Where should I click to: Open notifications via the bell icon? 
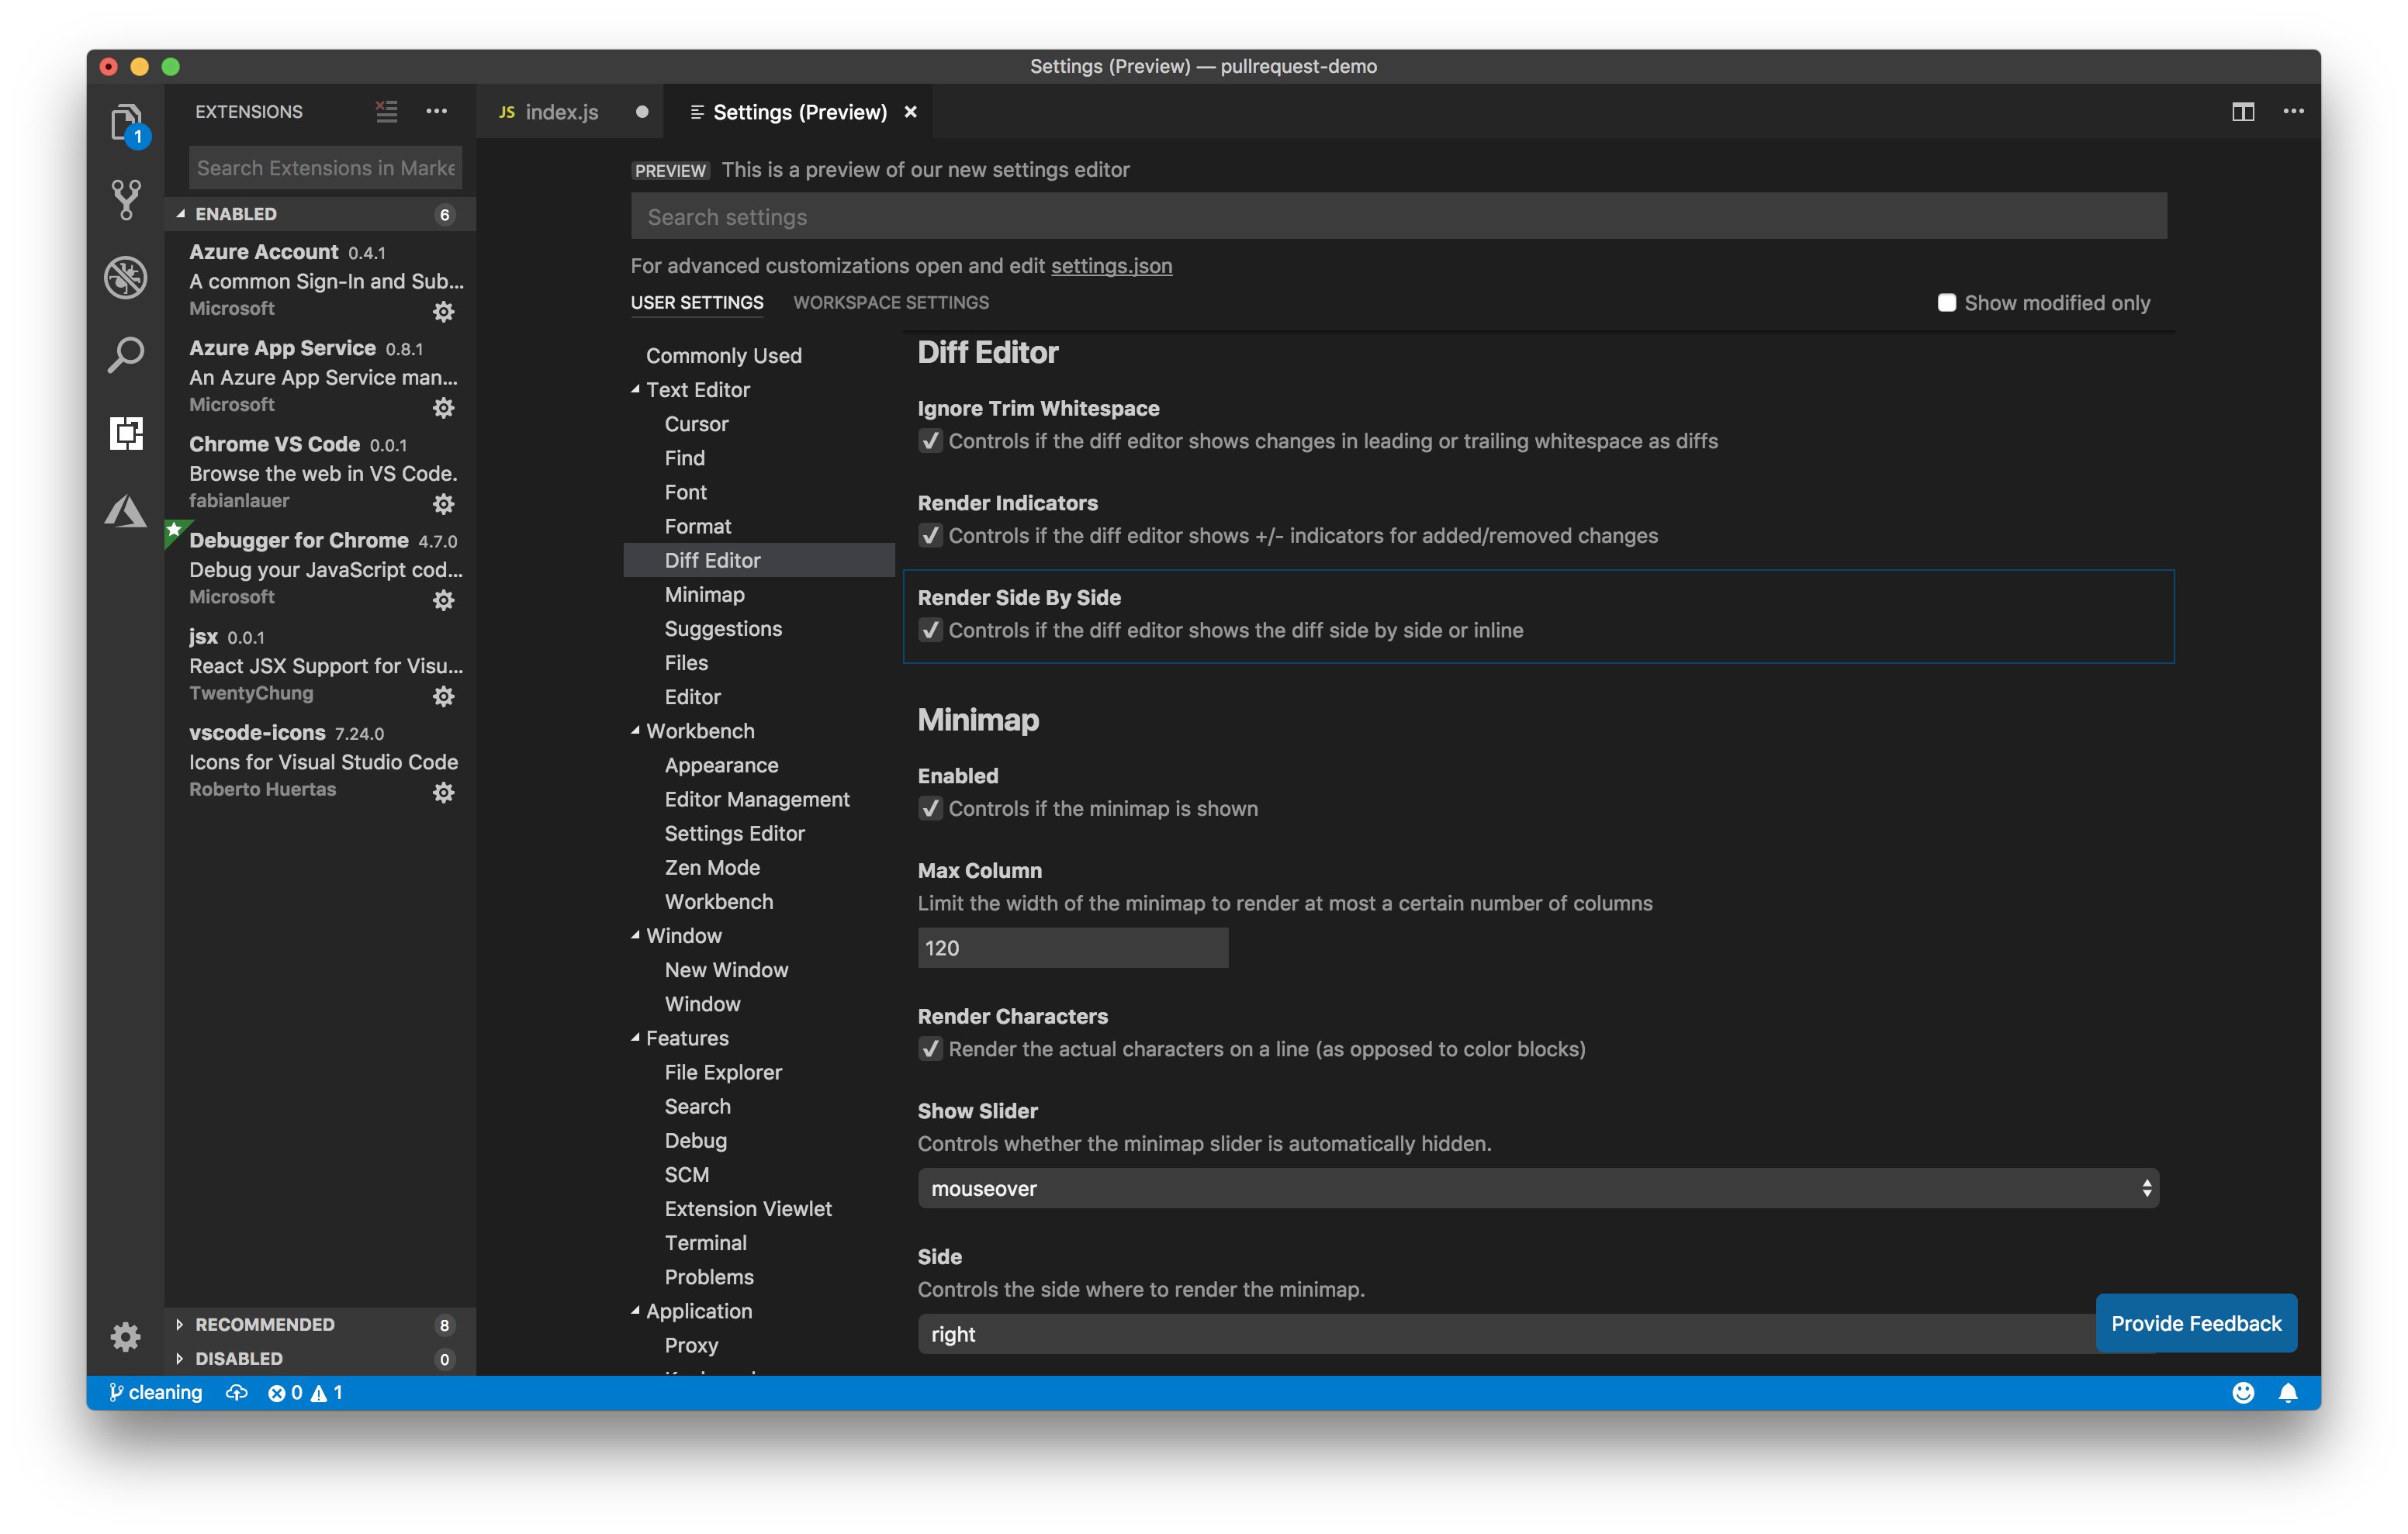point(2291,1392)
